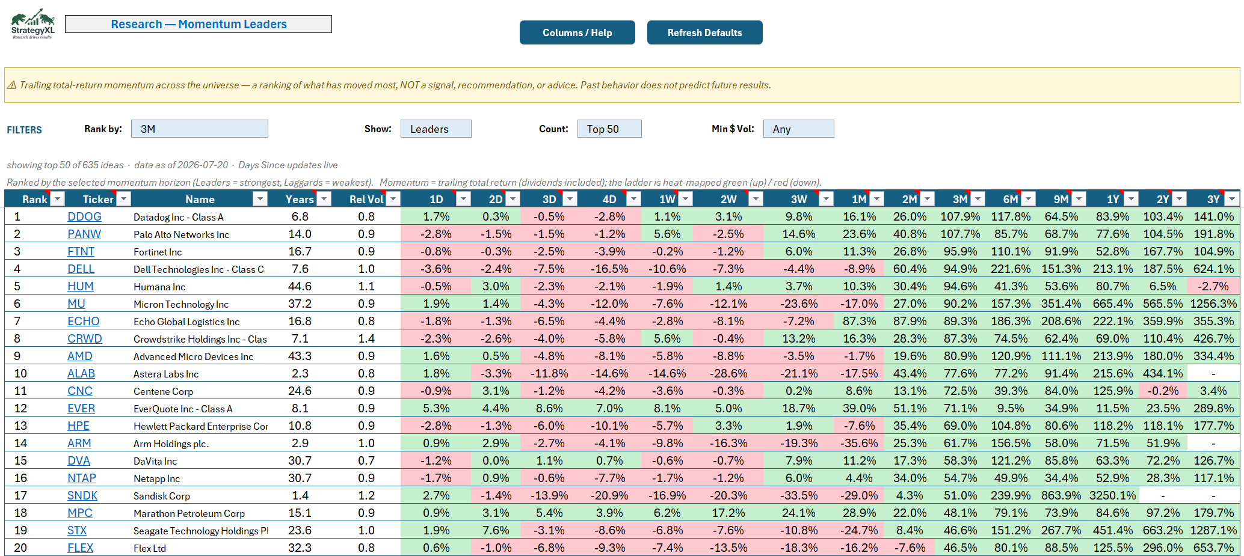Image resolution: width=1244 pixels, height=556 pixels.
Task: Select the MU 3Y heat-mapped cell 1256.3%
Action: (x=1213, y=304)
